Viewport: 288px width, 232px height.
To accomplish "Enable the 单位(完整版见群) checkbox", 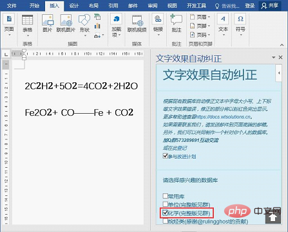I will pos(165,204).
